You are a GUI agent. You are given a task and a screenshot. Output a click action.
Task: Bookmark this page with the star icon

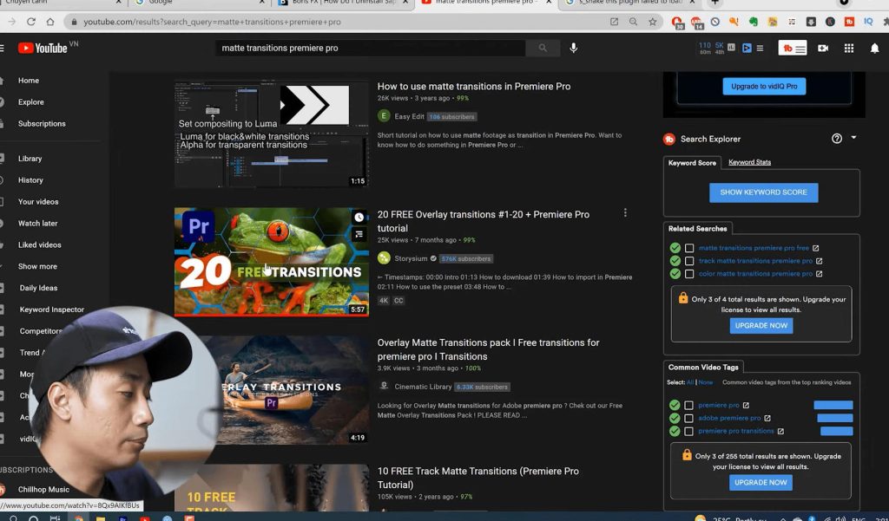pos(653,22)
